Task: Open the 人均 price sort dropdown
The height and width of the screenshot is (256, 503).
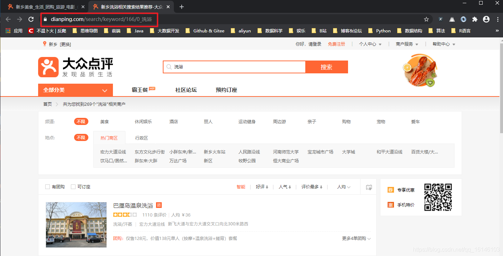Action: 344,187
